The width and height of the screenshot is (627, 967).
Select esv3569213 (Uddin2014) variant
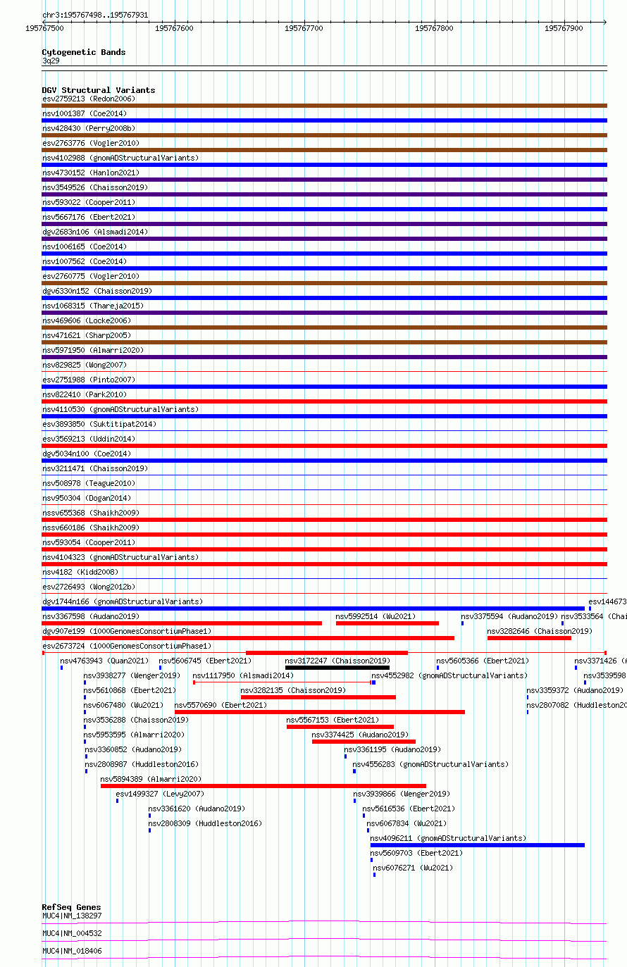89,439
